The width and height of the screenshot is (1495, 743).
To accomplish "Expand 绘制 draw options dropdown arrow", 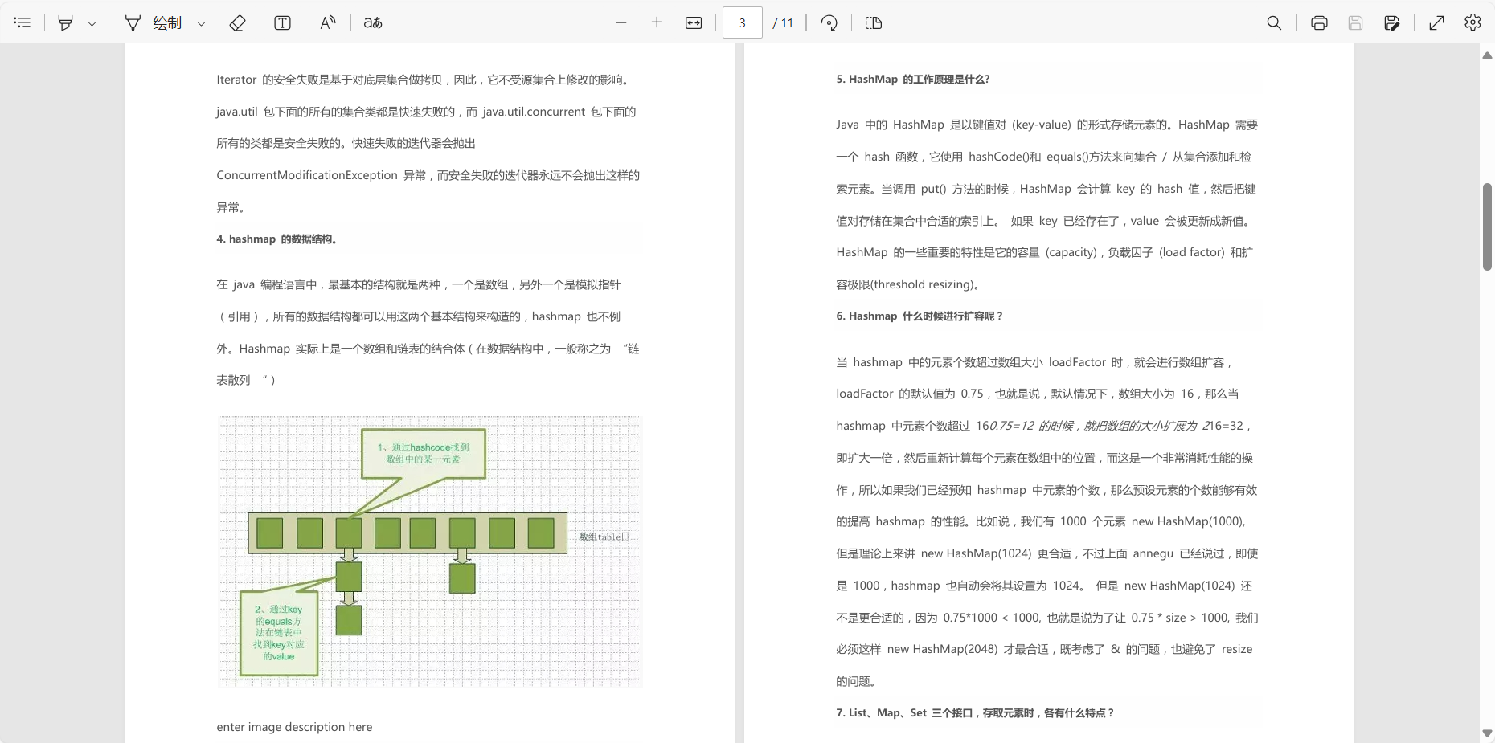I will [202, 23].
